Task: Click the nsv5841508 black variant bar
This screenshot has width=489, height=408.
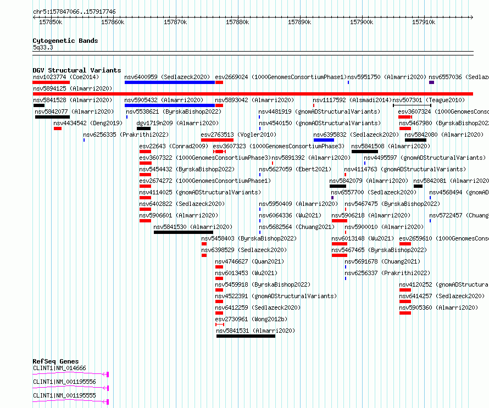Action: (x=365, y=152)
